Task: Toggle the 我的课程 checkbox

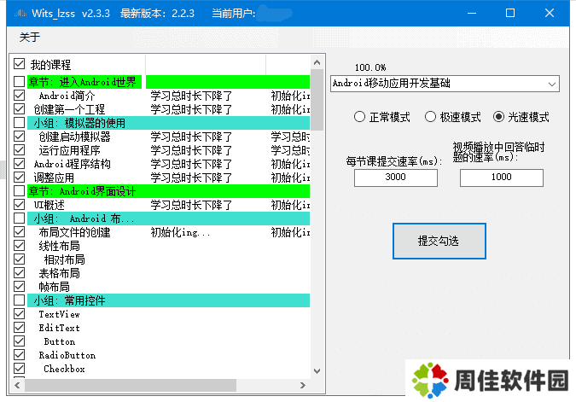Action: (x=20, y=64)
